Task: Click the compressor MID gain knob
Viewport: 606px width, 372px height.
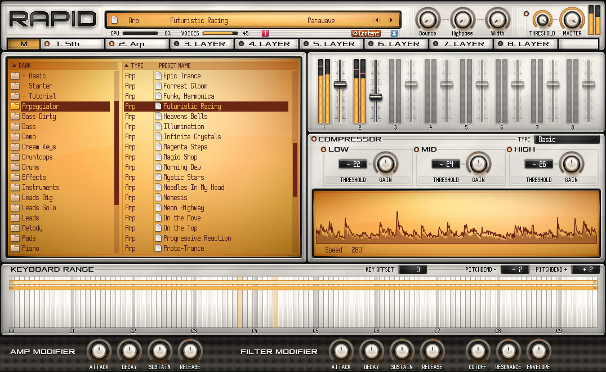Action: 479,164
